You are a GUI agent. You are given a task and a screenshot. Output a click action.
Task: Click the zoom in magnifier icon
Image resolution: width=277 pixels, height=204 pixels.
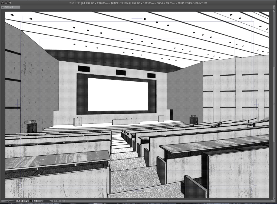27,201
